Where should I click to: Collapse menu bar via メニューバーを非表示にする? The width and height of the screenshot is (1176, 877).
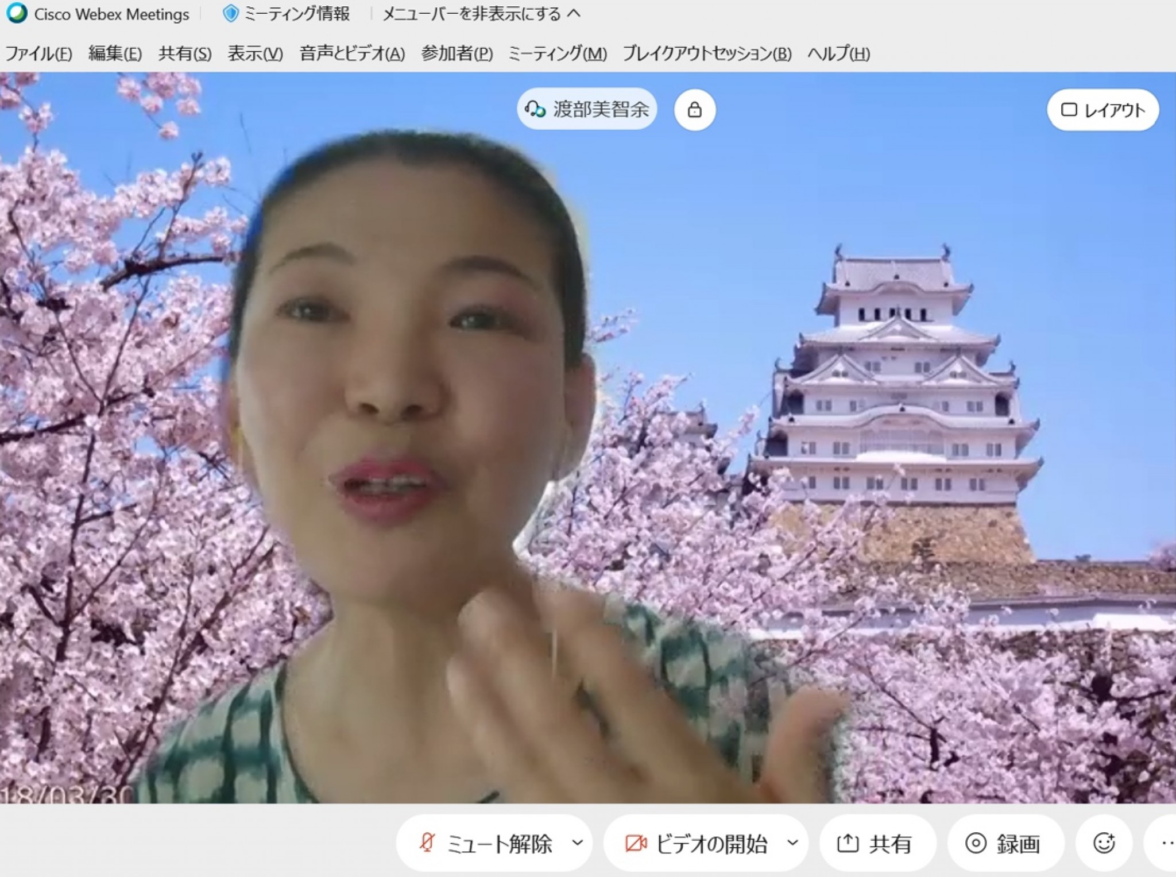481,14
